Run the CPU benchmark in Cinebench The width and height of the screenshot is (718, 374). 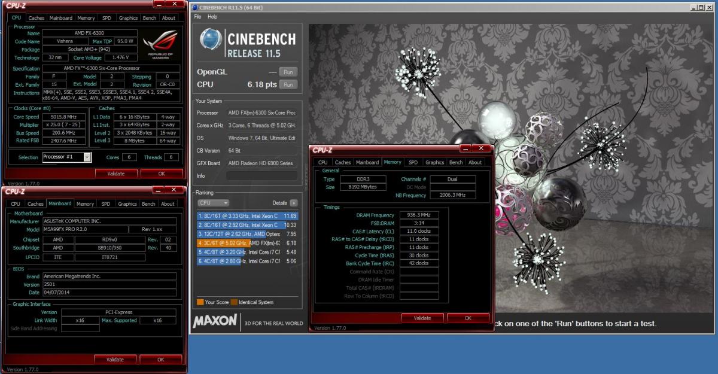288,84
